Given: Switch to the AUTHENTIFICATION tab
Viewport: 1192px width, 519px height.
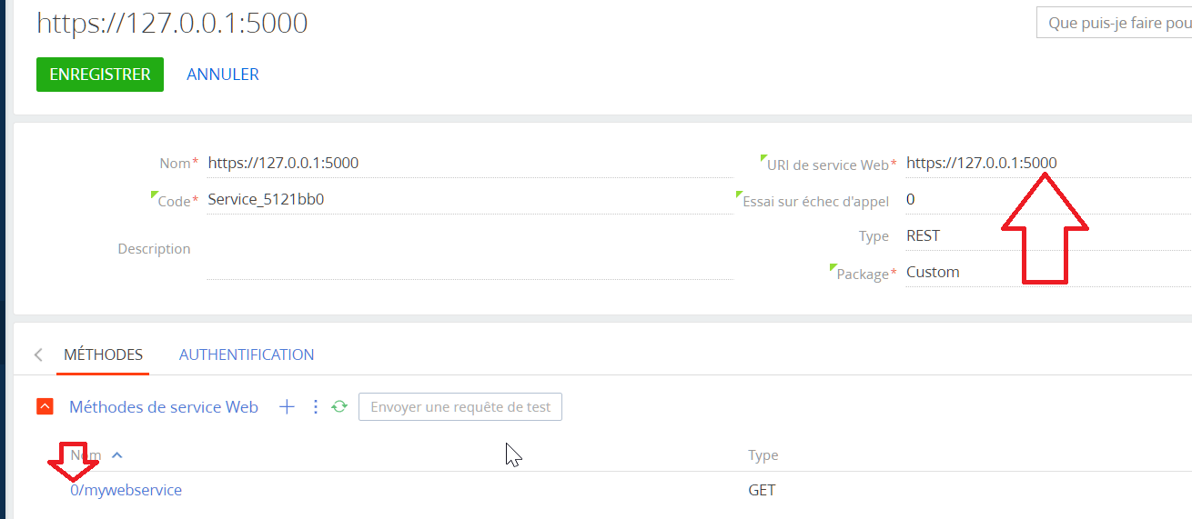Looking at the screenshot, I should point(247,354).
